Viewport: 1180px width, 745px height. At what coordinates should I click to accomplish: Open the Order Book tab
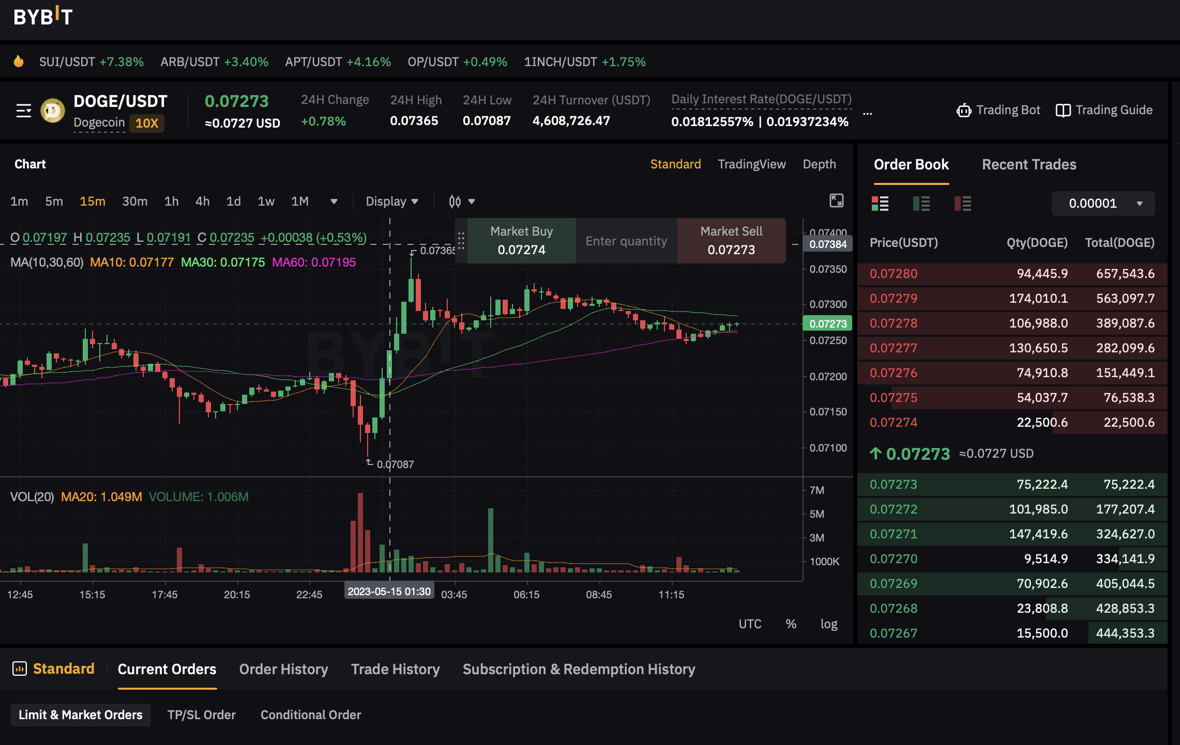click(x=911, y=165)
